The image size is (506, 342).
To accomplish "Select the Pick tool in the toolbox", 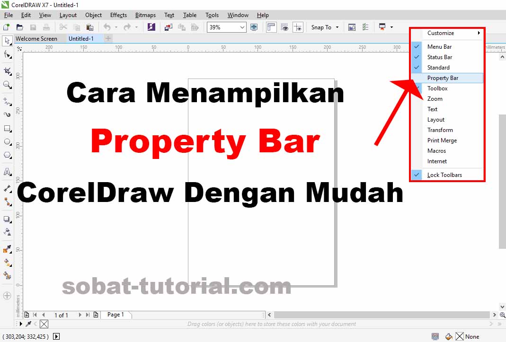I will [7, 41].
